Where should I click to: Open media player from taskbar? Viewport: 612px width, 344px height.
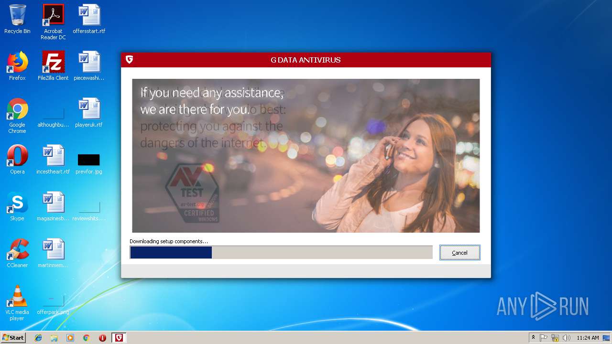(70, 338)
